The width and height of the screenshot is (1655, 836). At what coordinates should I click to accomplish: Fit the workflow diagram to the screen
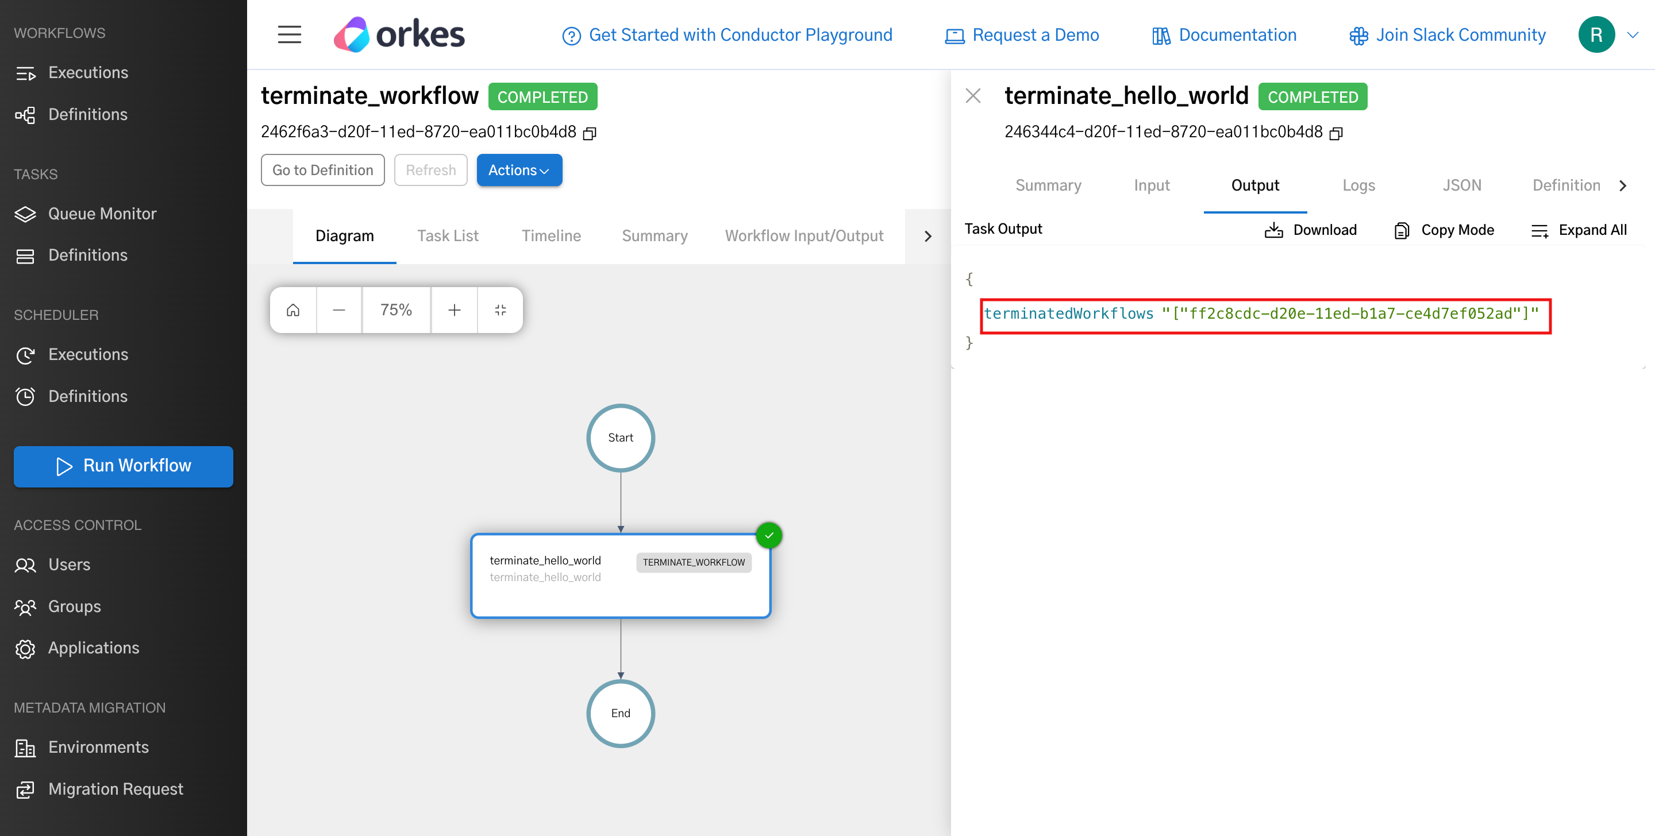pyautogui.click(x=501, y=309)
